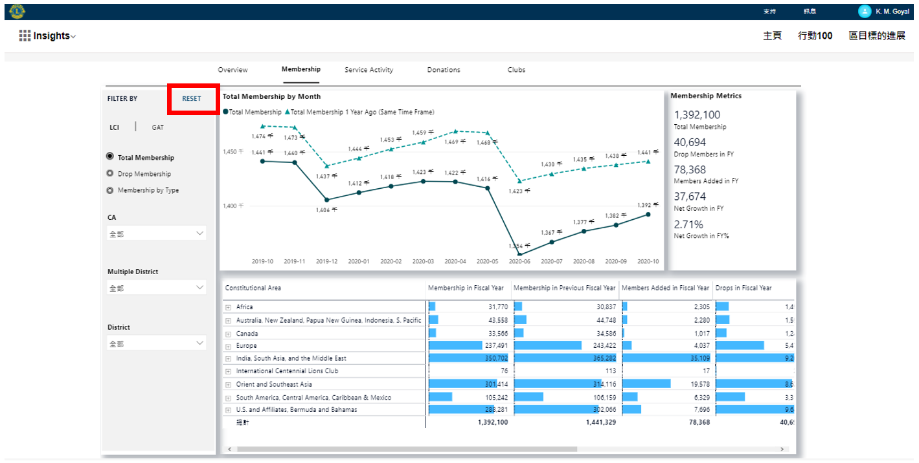Screen dimensions: 919x463
Task: Select the Total Membership radio button
Action: pos(110,157)
